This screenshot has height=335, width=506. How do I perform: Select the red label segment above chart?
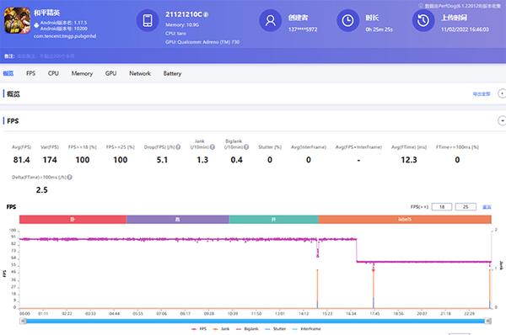(x=73, y=220)
